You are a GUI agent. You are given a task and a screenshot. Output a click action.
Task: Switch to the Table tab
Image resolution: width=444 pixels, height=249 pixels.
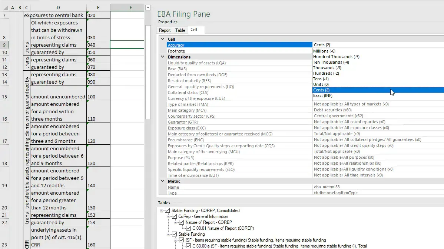180,30
